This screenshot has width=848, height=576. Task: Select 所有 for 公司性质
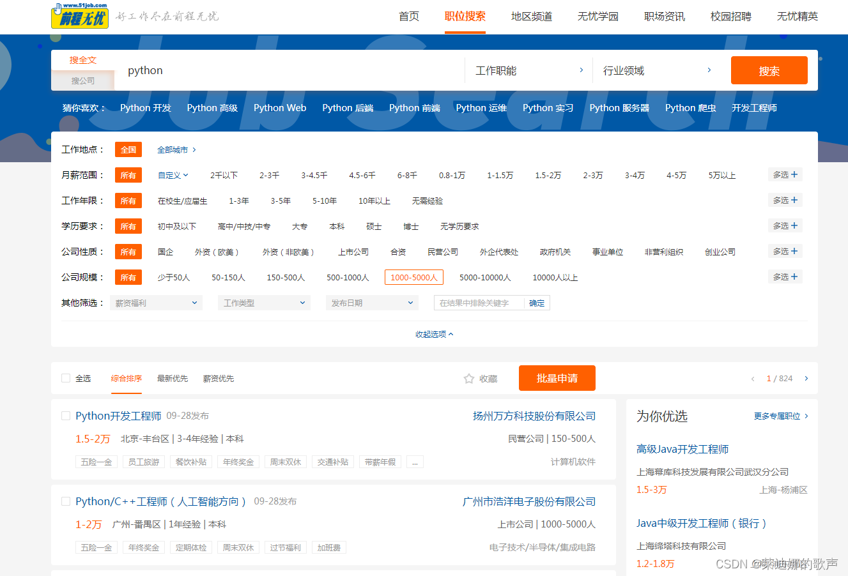(x=128, y=252)
